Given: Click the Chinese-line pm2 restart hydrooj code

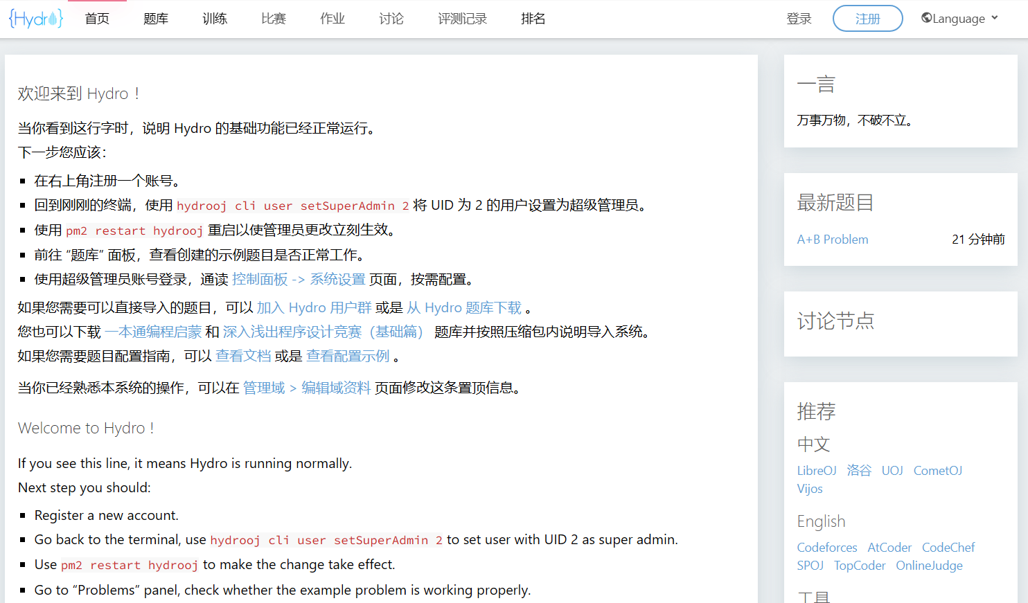Looking at the screenshot, I should coord(134,231).
